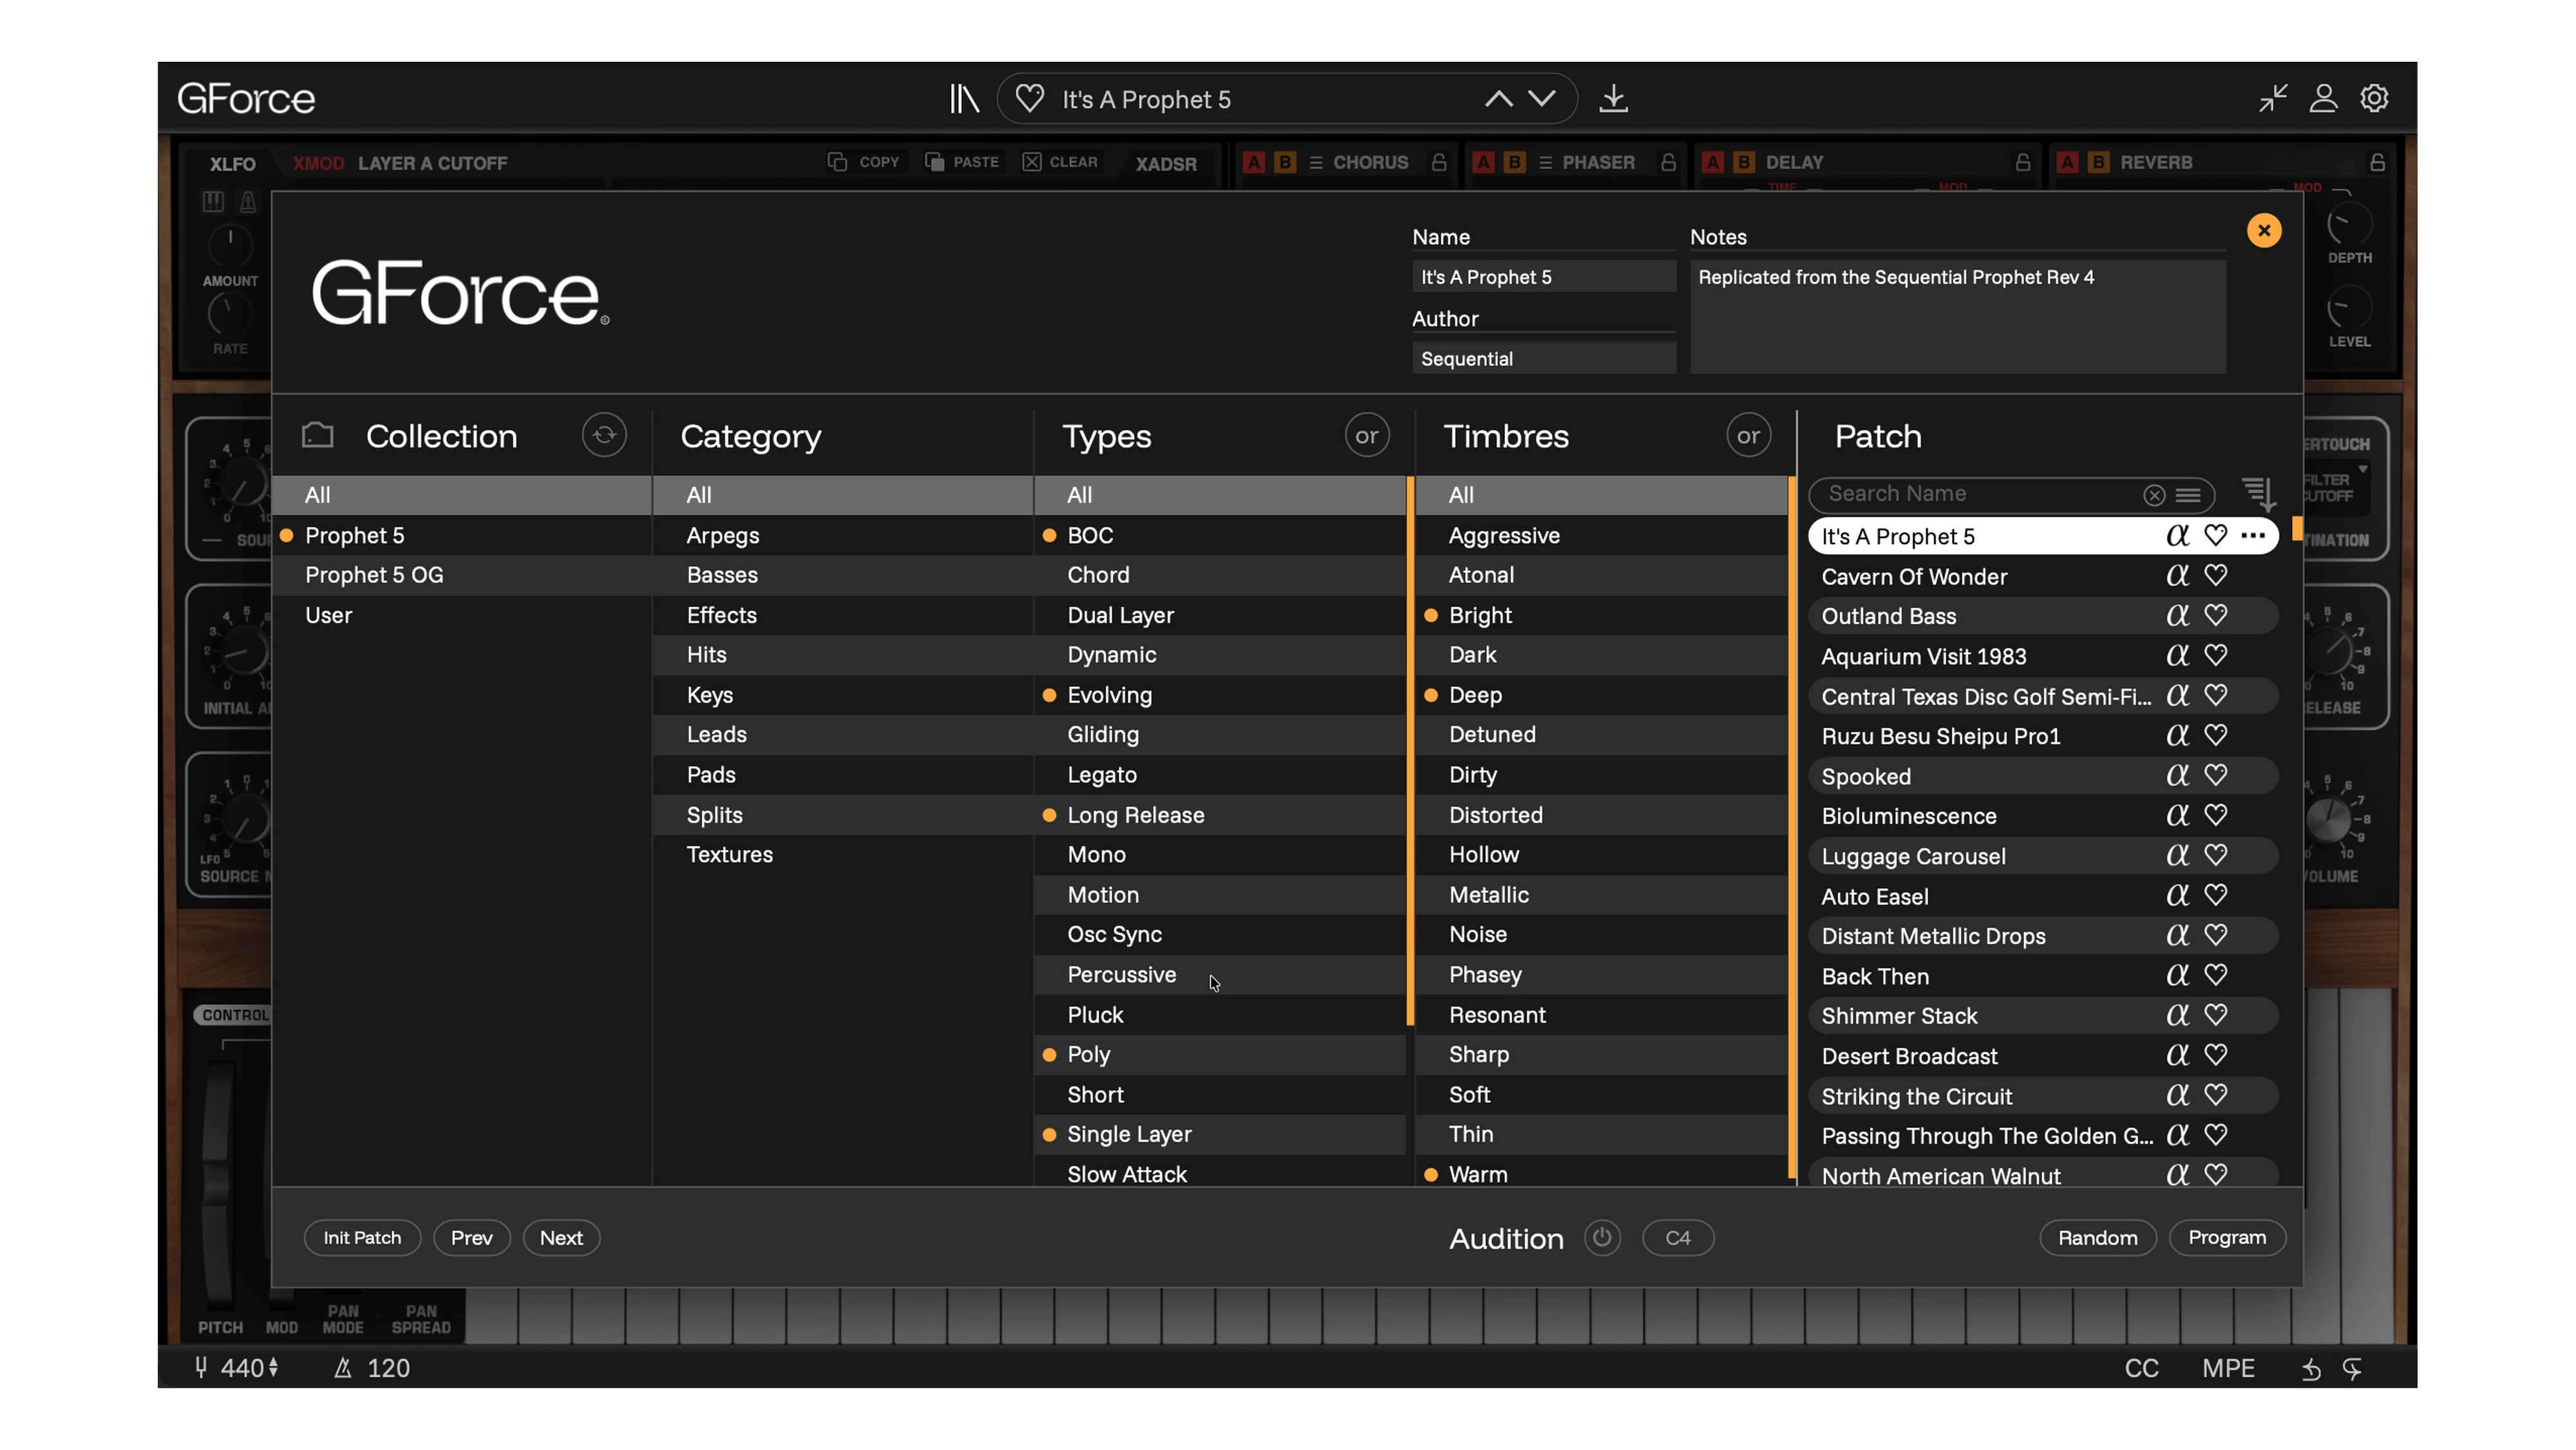
Task: Click the Collection refresh icon
Action: 604,435
